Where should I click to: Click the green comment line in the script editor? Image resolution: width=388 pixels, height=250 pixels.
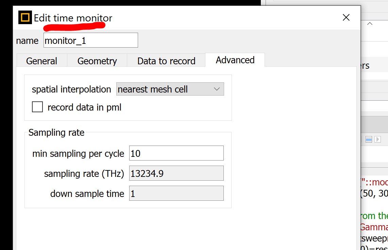coord(374,216)
